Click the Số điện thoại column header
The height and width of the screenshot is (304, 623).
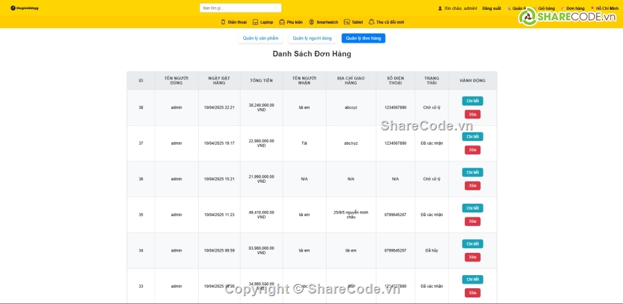click(x=395, y=81)
